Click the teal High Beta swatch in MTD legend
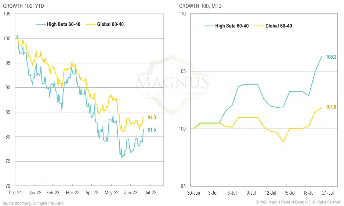344x206 pixels. click(209, 26)
